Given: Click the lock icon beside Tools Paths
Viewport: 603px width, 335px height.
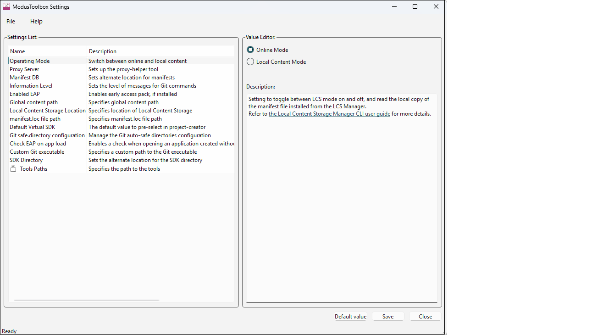Looking at the screenshot, I should coord(13,169).
